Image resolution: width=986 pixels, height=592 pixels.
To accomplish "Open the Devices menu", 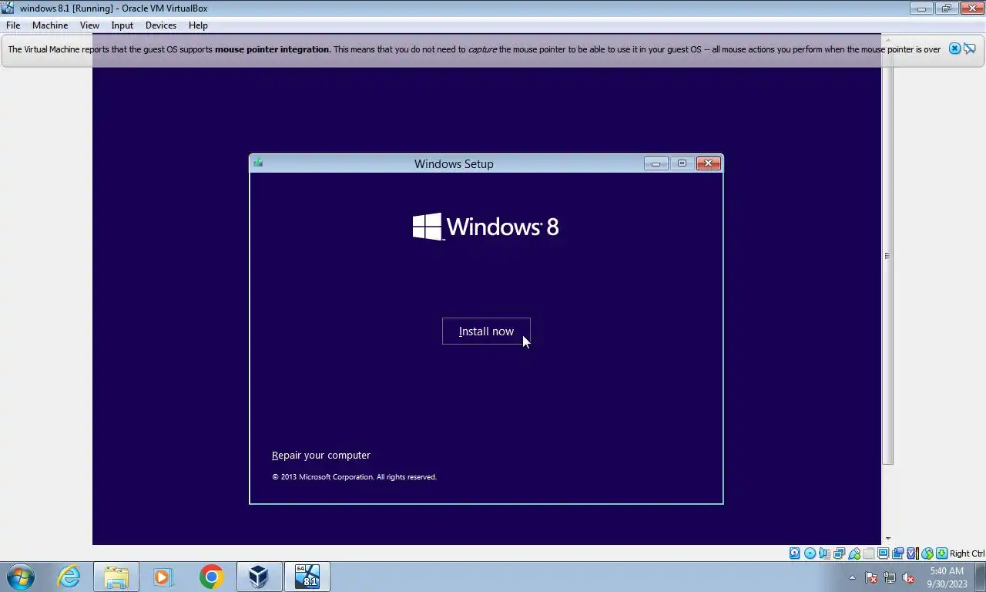I will (161, 25).
